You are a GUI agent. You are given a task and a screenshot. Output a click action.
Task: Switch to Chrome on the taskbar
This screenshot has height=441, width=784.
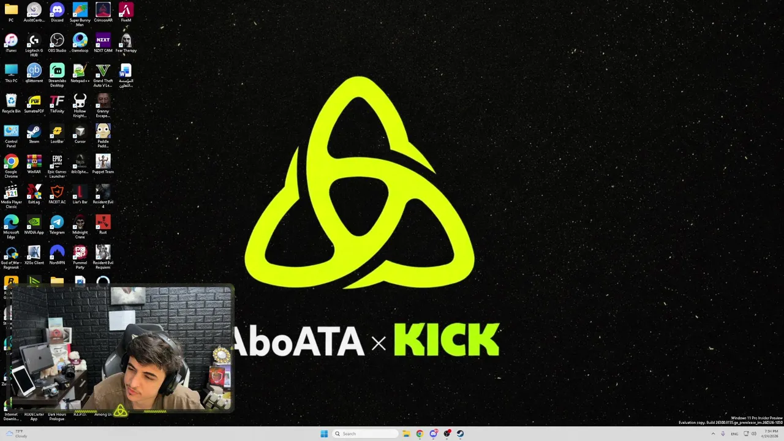pyautogui.click(x=420, y=434)
